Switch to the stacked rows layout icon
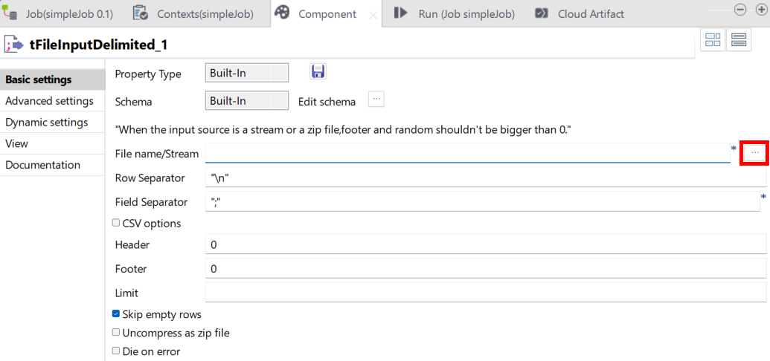770x361 pixels. coord(739,41)
